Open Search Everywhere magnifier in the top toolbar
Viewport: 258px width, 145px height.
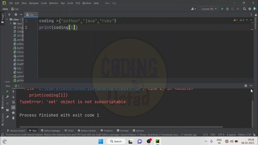(x=245, y=9)
